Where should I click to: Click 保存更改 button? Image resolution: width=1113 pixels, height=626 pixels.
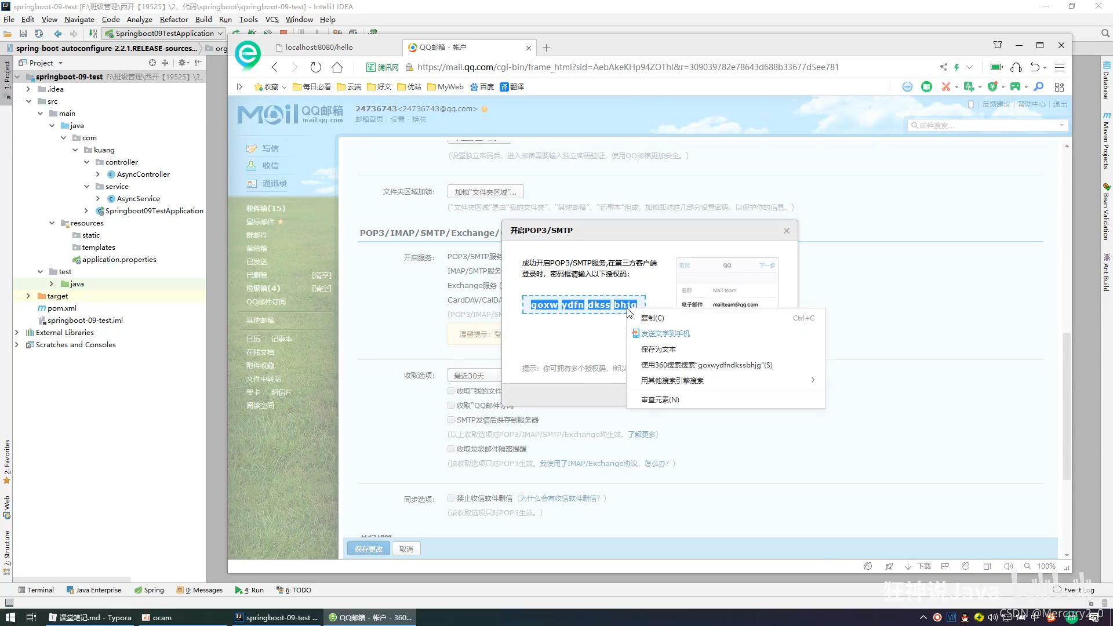point(369,549)
